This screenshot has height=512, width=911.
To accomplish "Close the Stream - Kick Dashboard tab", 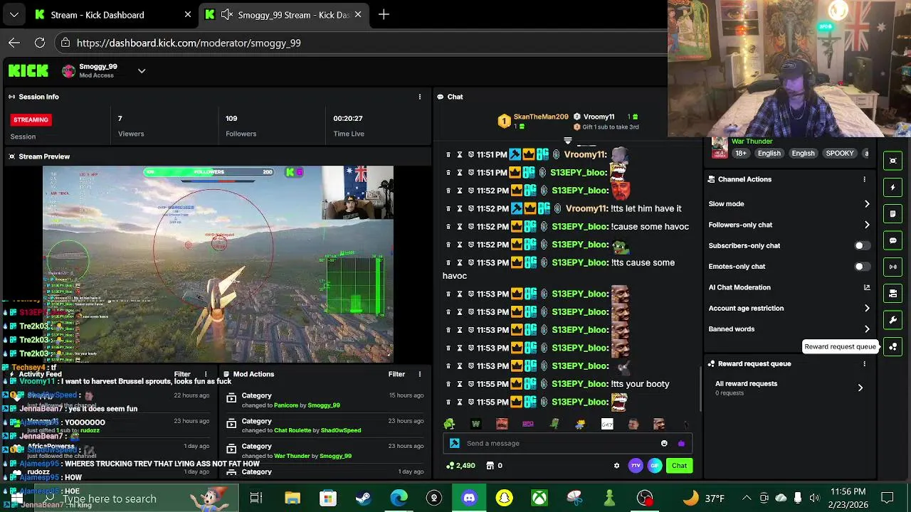I will pos(188,15).
